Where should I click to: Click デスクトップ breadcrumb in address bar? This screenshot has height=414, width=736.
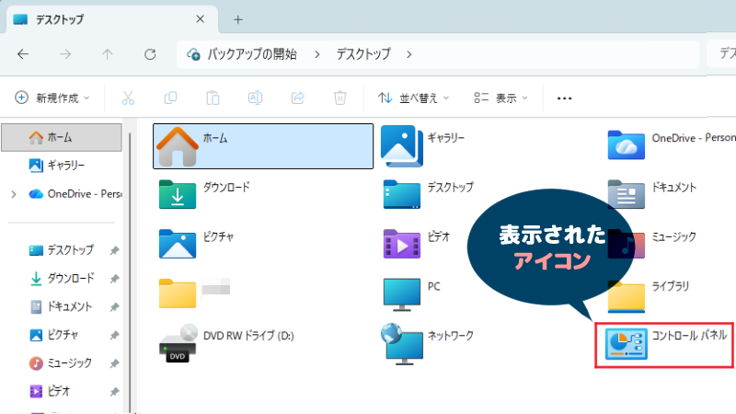(363, 54)
